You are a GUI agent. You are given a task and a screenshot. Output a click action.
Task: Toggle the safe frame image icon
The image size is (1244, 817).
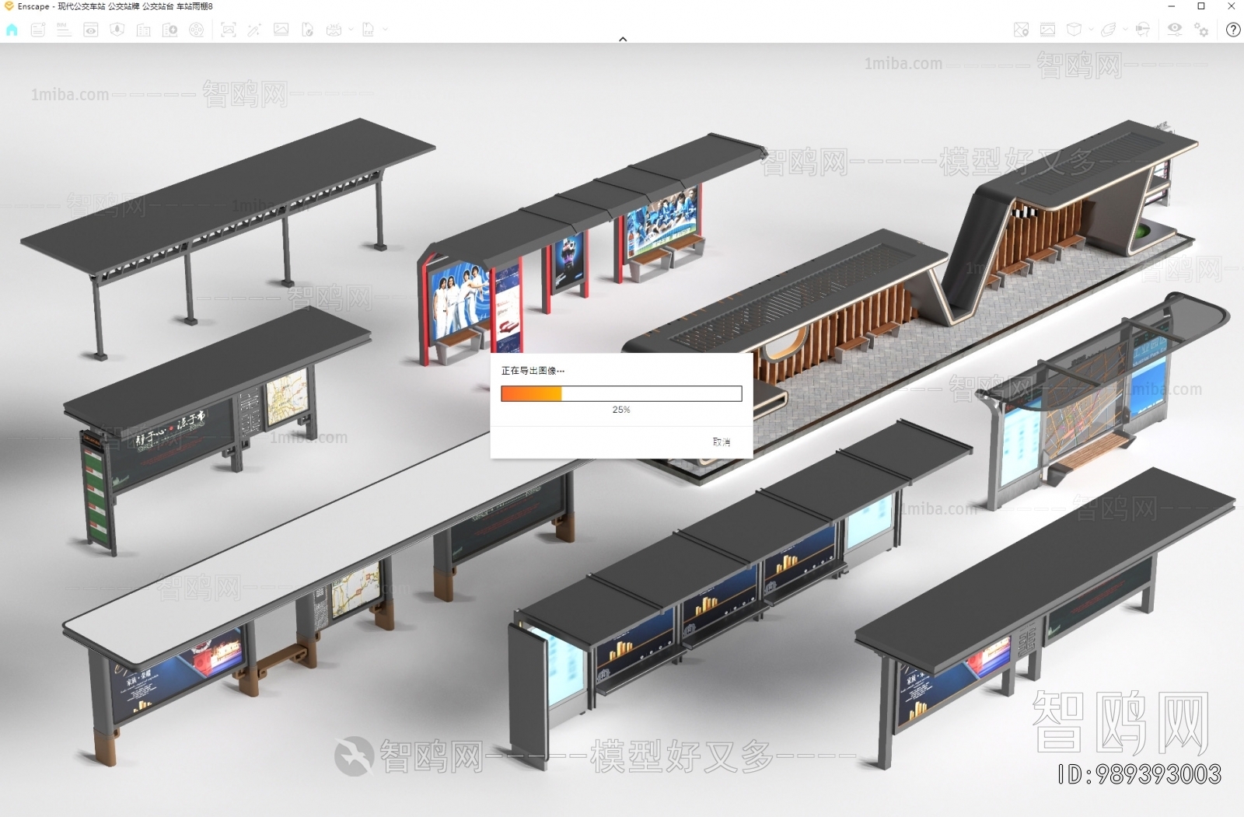coord(1047,30)
